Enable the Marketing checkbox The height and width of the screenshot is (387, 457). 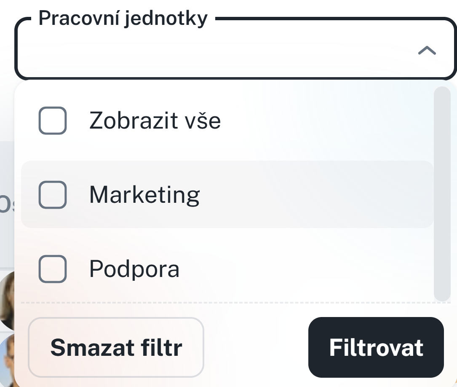[53, 195]
